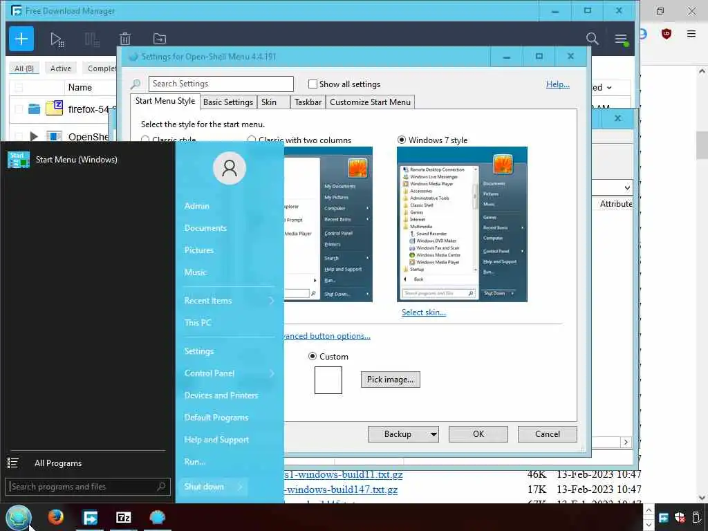Switch to Free Download Manager taskbar icon
Viewport: 708px width, 531px height.
(90, 517)
